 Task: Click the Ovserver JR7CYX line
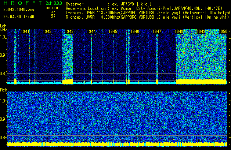tap(109, 4)
